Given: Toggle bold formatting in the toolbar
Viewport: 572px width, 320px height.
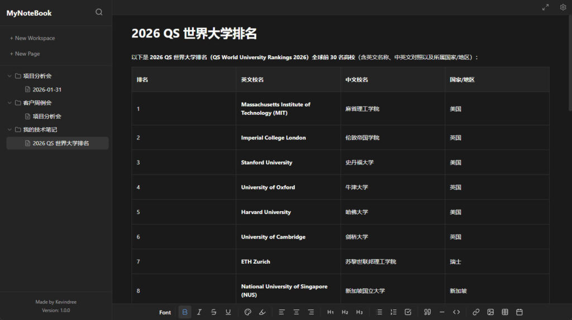Looking at the screenshot, I should tap(185, 312).
